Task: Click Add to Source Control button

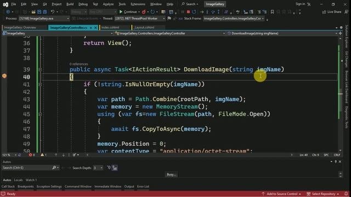Action: pos(282,194)
